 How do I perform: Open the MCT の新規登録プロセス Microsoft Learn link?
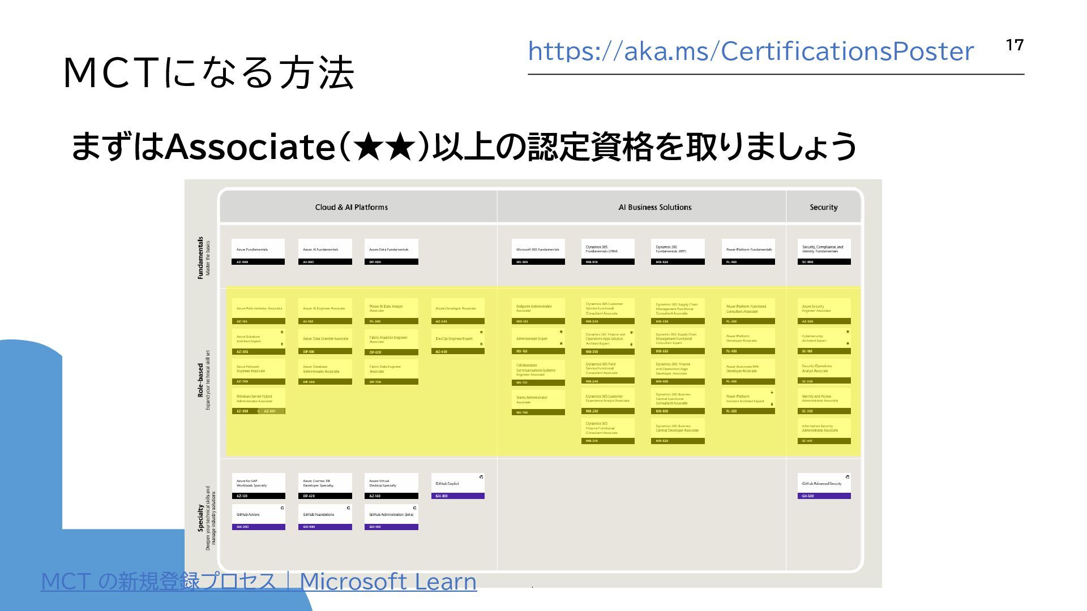pos(259,582)
